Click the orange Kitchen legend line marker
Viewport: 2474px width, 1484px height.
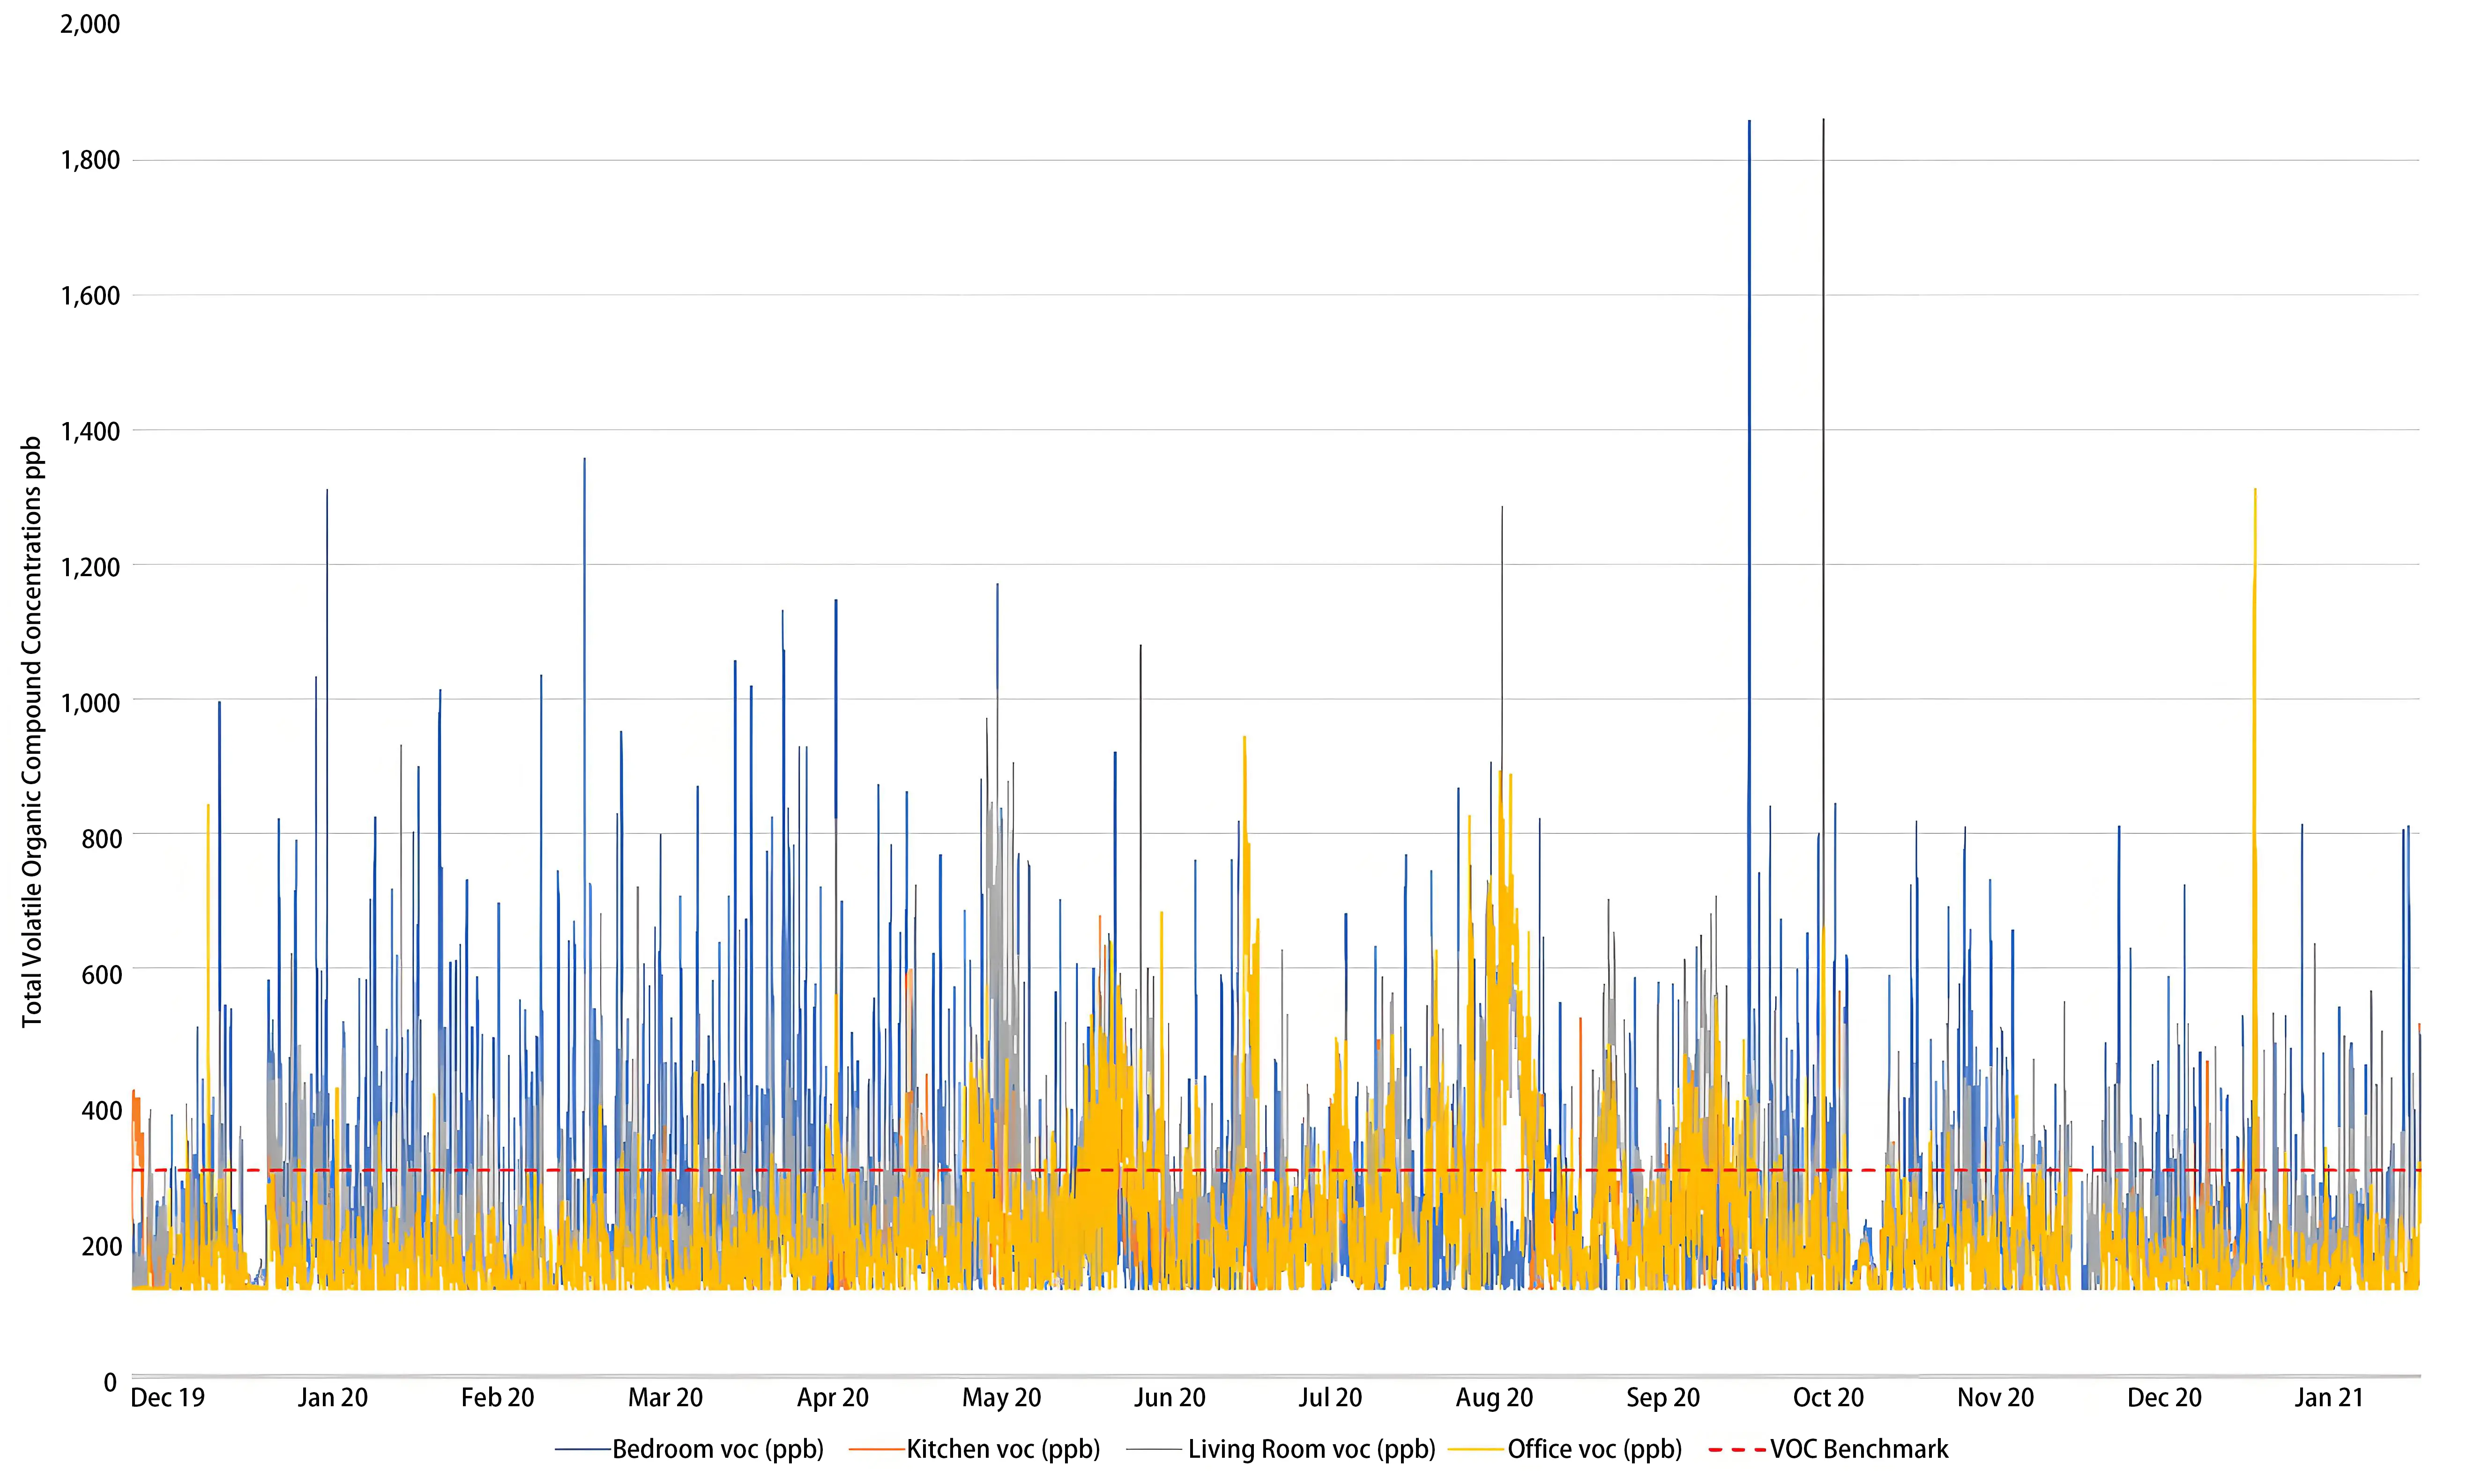coord(877,1449)
